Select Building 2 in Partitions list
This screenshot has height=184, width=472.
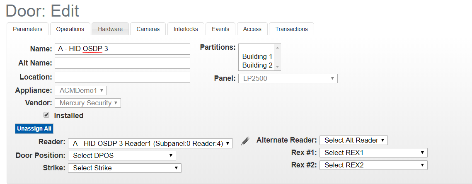[x=257, y=65]
